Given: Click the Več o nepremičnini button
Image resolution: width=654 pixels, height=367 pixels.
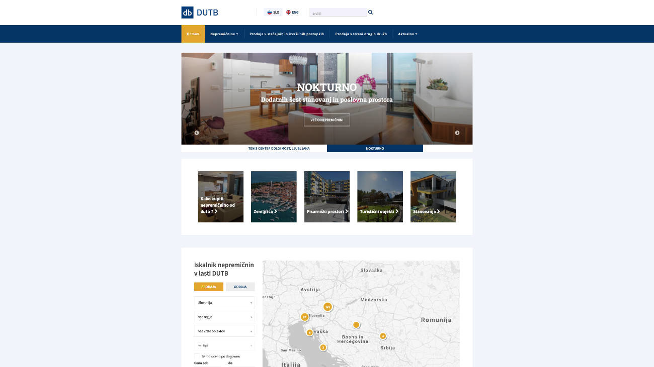Looking at the screenshot, I should (x=327, y=120).
